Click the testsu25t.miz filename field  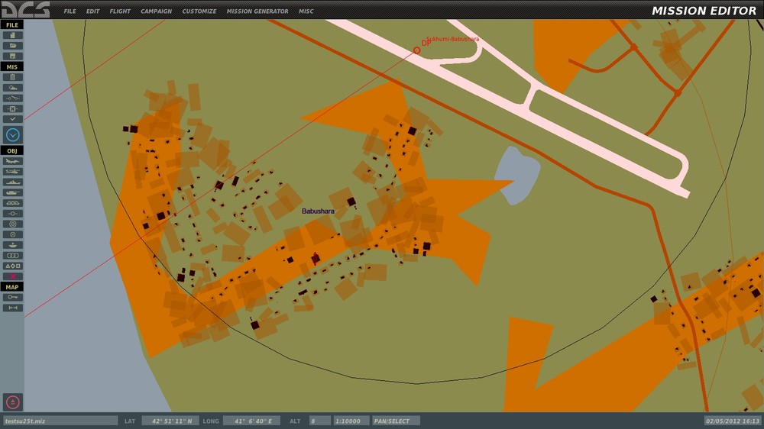[60, 421]
